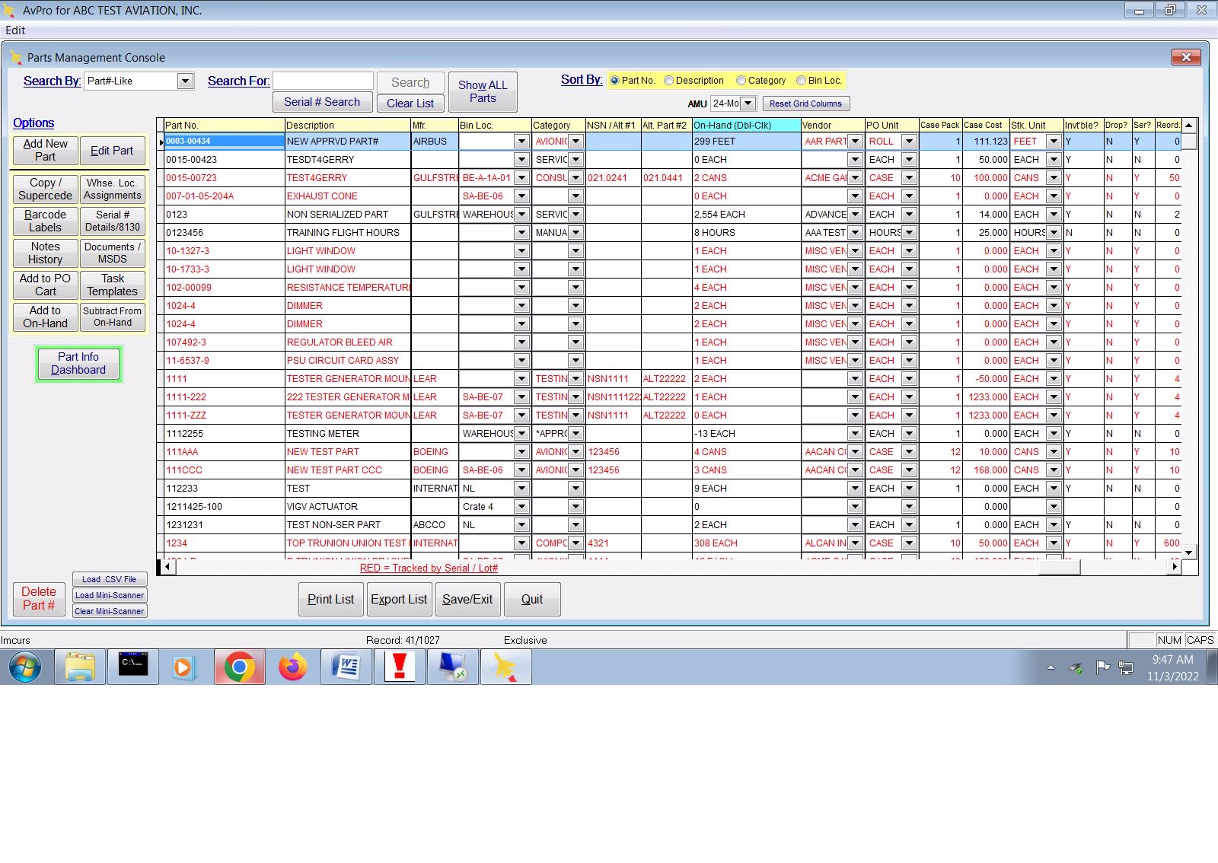Click Action Center flag tray icon

pos(1102,667)
